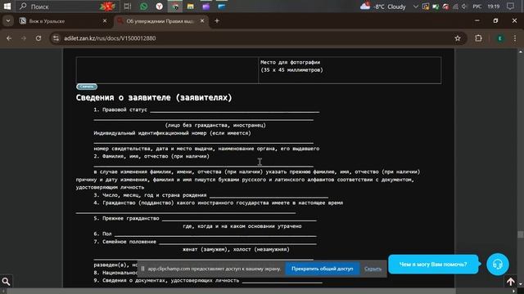Open the Chrome tab search dropdown

(x=8, y=21)
